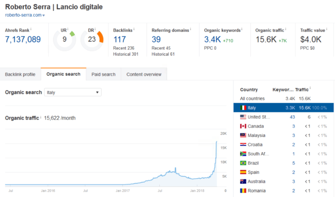
Task: Switch to the Backlink profile tab
Action: point(20,74)
